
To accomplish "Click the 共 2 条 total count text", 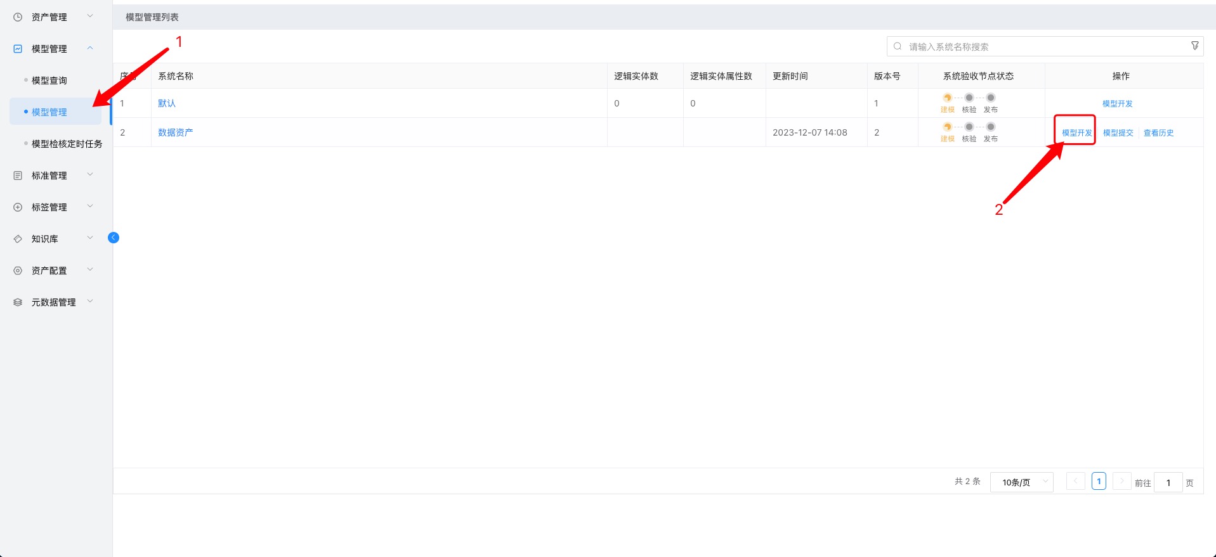I will click(967, 482).
